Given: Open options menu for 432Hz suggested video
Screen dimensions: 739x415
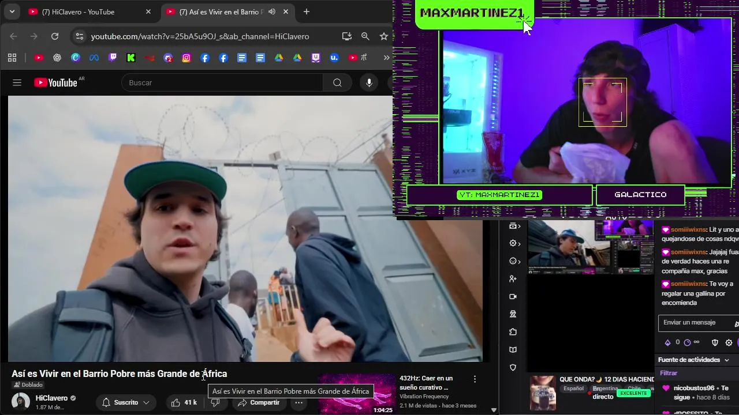Looking at the screenshot, I should (x=475, y=379).
